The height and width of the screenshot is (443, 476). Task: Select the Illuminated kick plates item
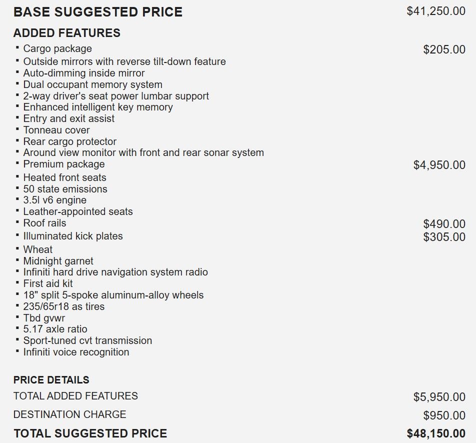73,236
